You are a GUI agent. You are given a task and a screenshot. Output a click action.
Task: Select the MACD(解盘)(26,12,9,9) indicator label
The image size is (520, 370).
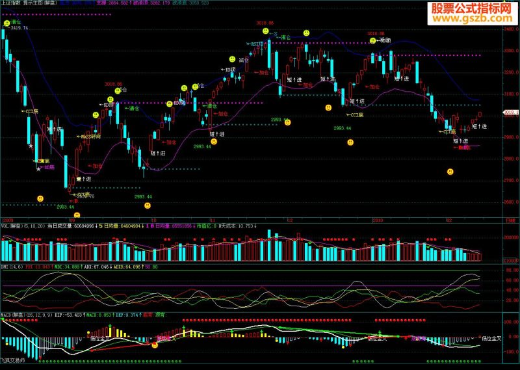coord(27,315)
